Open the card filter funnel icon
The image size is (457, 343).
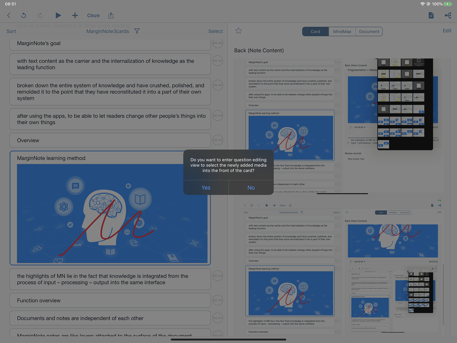tap(137, 31)
